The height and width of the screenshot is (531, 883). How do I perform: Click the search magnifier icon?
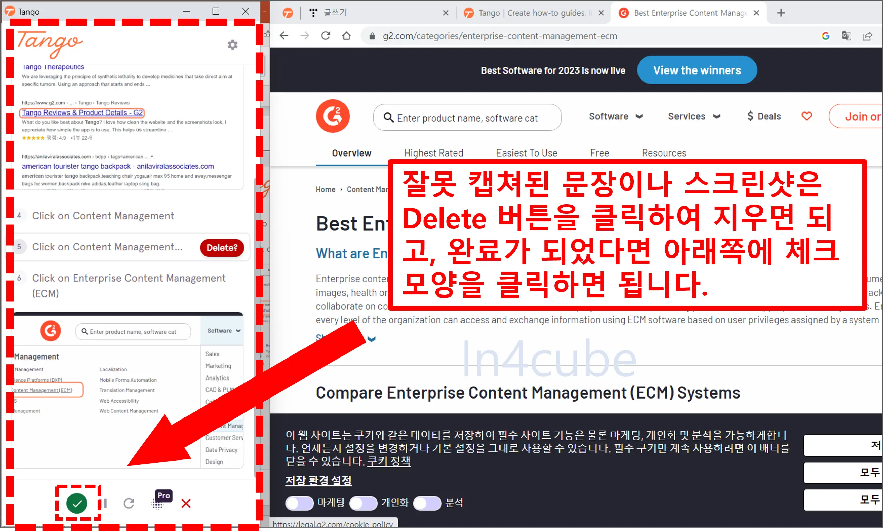(389, 117)
